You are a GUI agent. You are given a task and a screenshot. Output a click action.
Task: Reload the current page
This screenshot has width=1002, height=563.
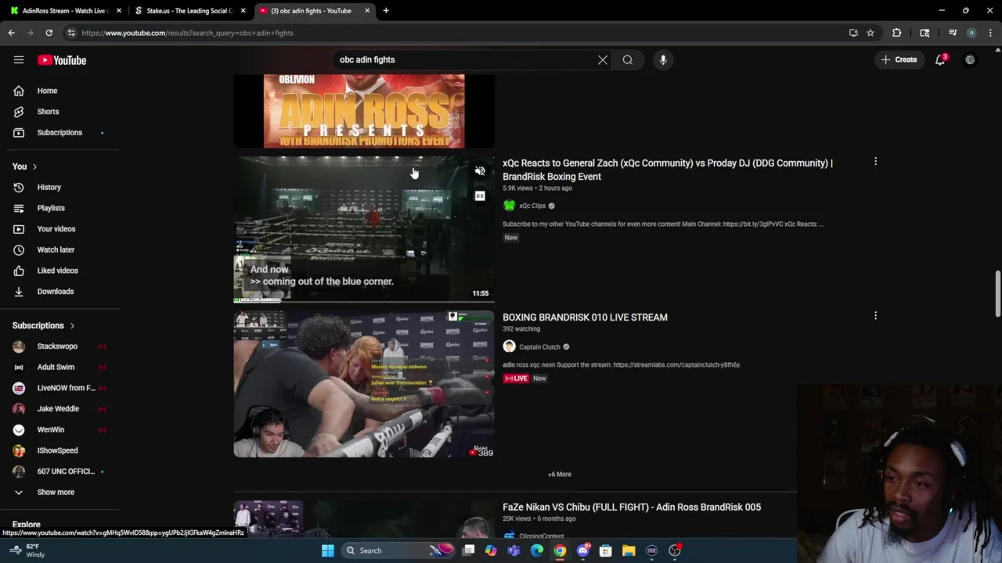tap(49, 33)
